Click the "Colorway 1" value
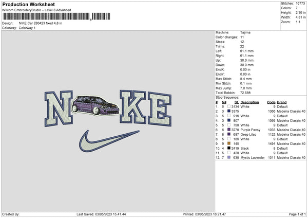This screenshot has height=218, width=308. pos(27,28)
